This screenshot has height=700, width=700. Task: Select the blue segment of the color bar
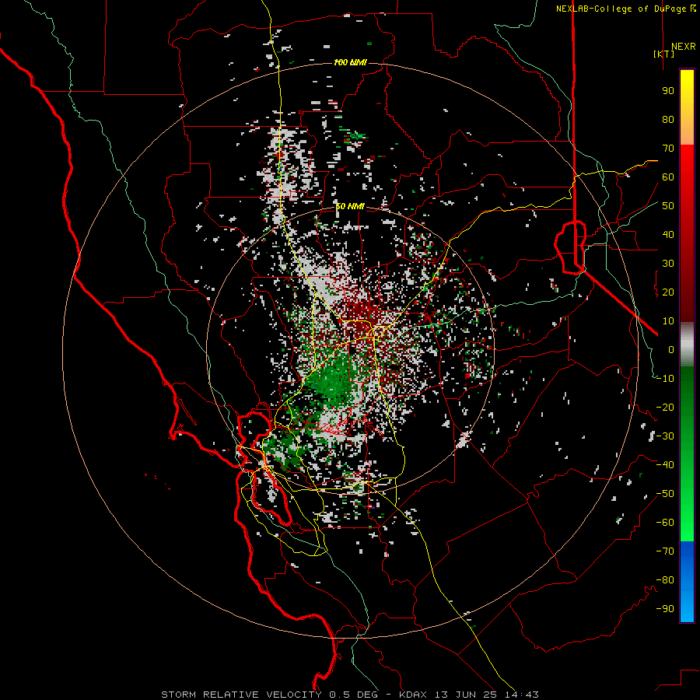point(687,580)
